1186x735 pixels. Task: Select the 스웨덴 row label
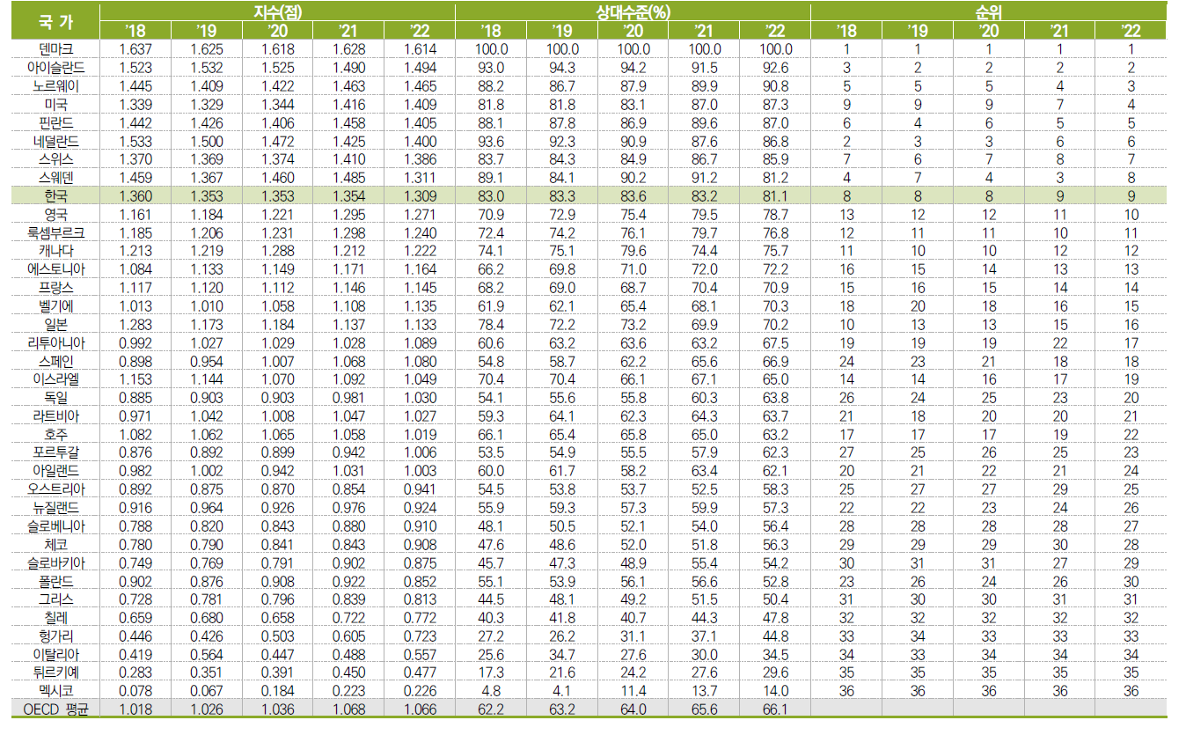tap(56, 177)
